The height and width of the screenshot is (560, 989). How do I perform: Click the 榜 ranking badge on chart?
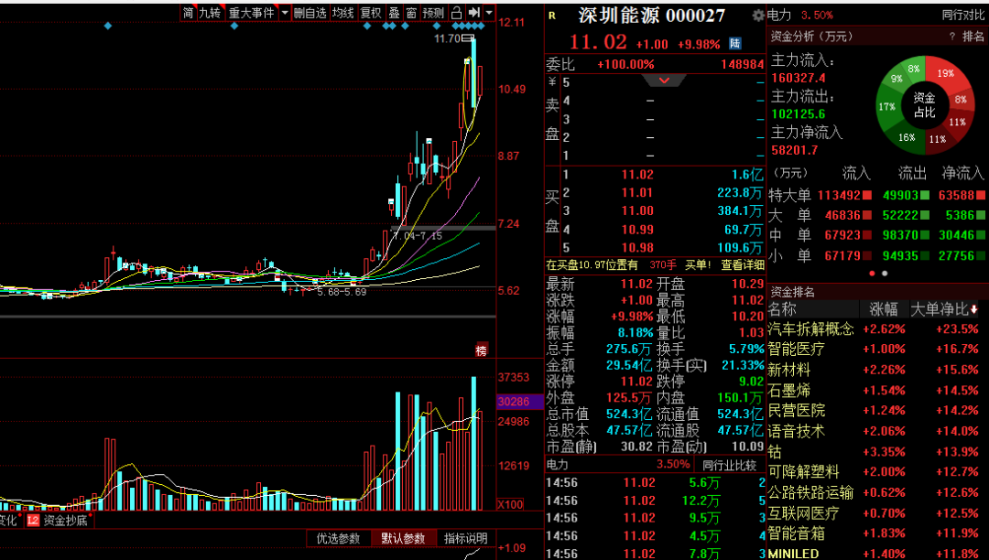point(482,350)
